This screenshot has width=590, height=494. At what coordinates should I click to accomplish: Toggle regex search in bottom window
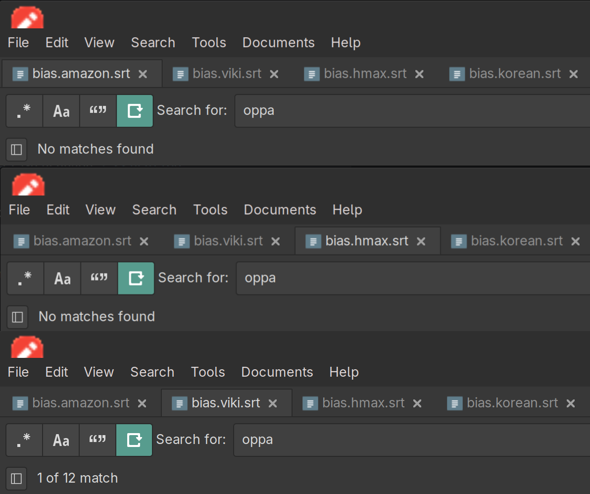point(24,440)
